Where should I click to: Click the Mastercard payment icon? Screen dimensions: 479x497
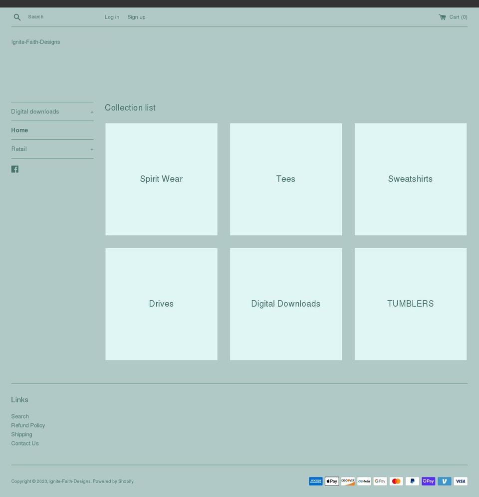[396, 481]
